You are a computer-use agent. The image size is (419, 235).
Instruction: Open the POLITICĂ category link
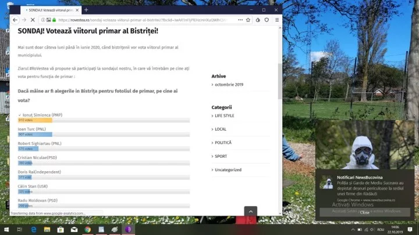[223, 143]
